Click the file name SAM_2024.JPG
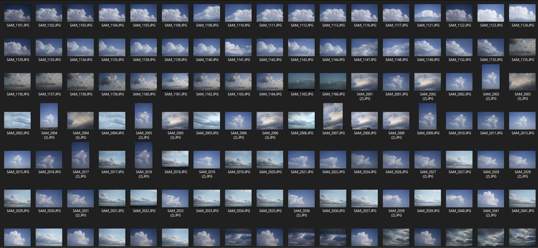 pos(365,172)
